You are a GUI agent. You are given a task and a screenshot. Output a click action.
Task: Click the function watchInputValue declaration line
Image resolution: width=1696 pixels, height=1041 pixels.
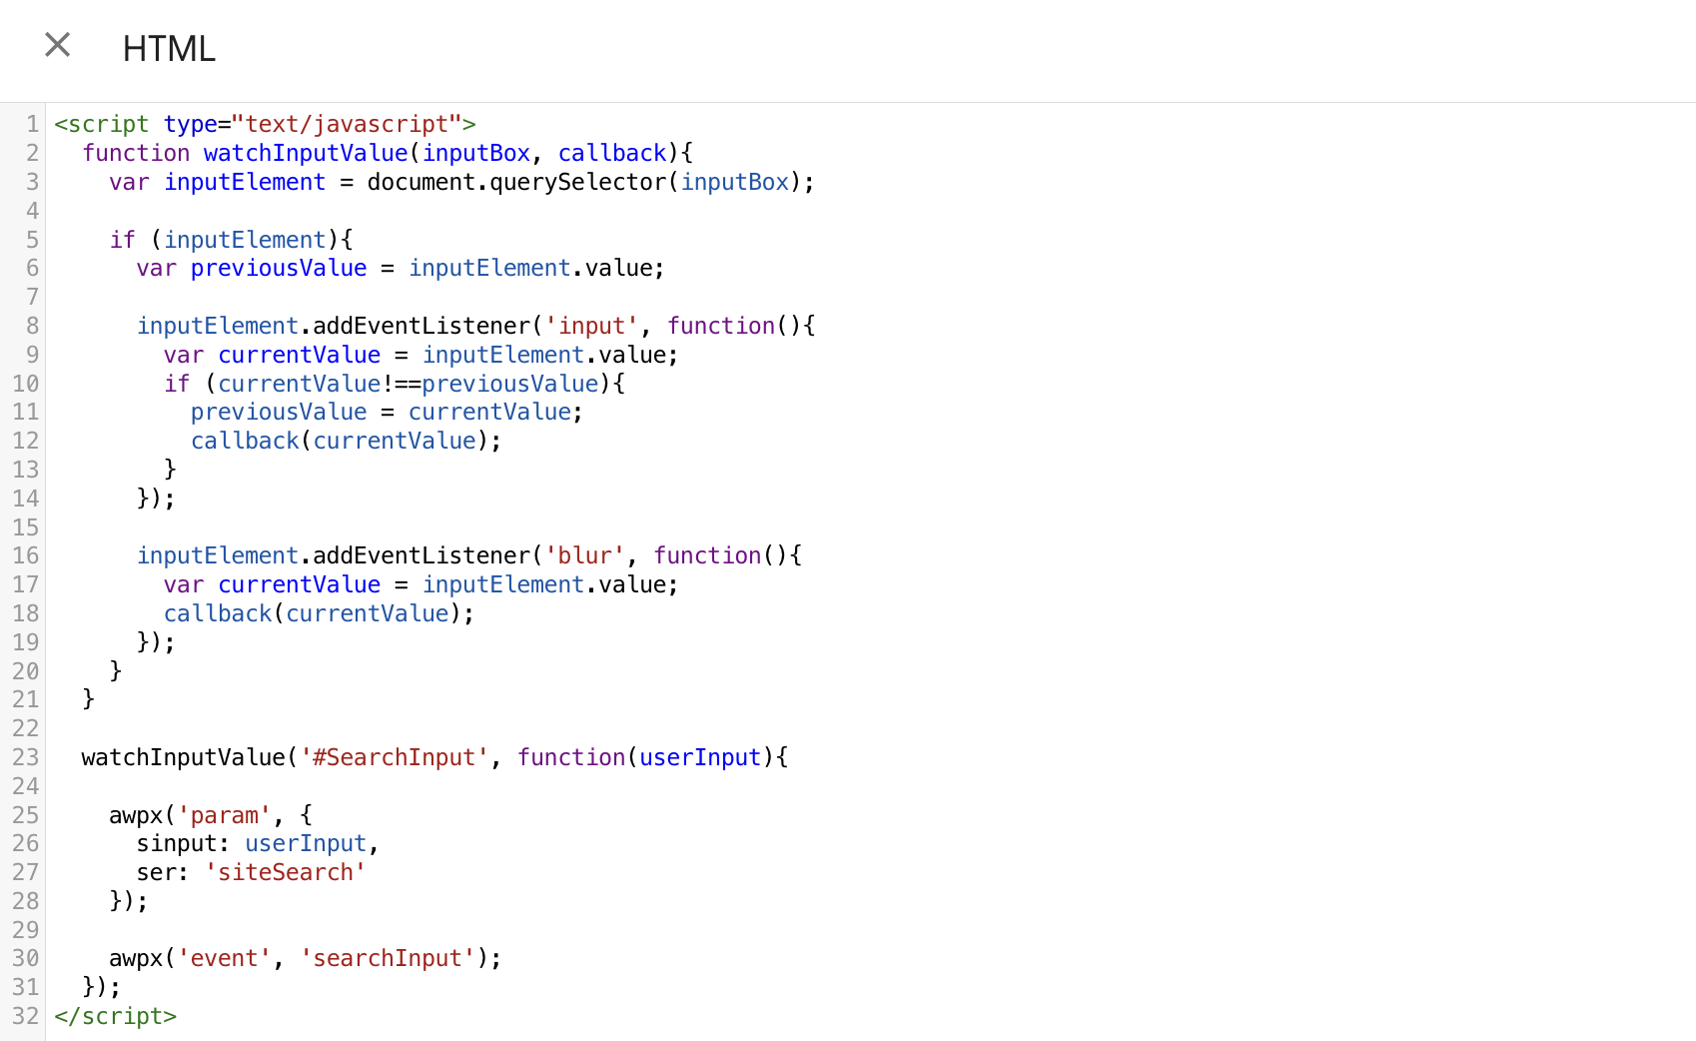click(388, 153)
